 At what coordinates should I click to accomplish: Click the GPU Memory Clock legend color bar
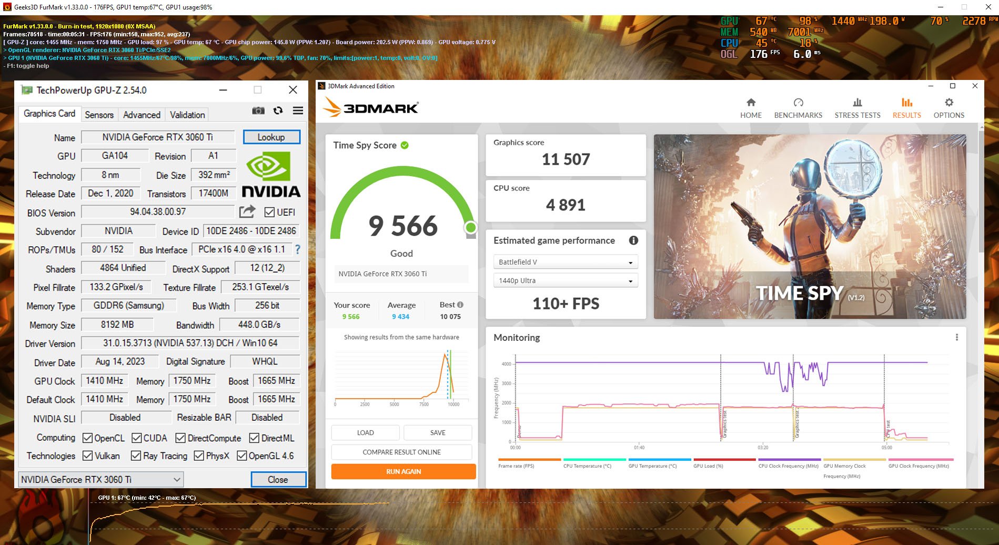click(x=855, y=459)
